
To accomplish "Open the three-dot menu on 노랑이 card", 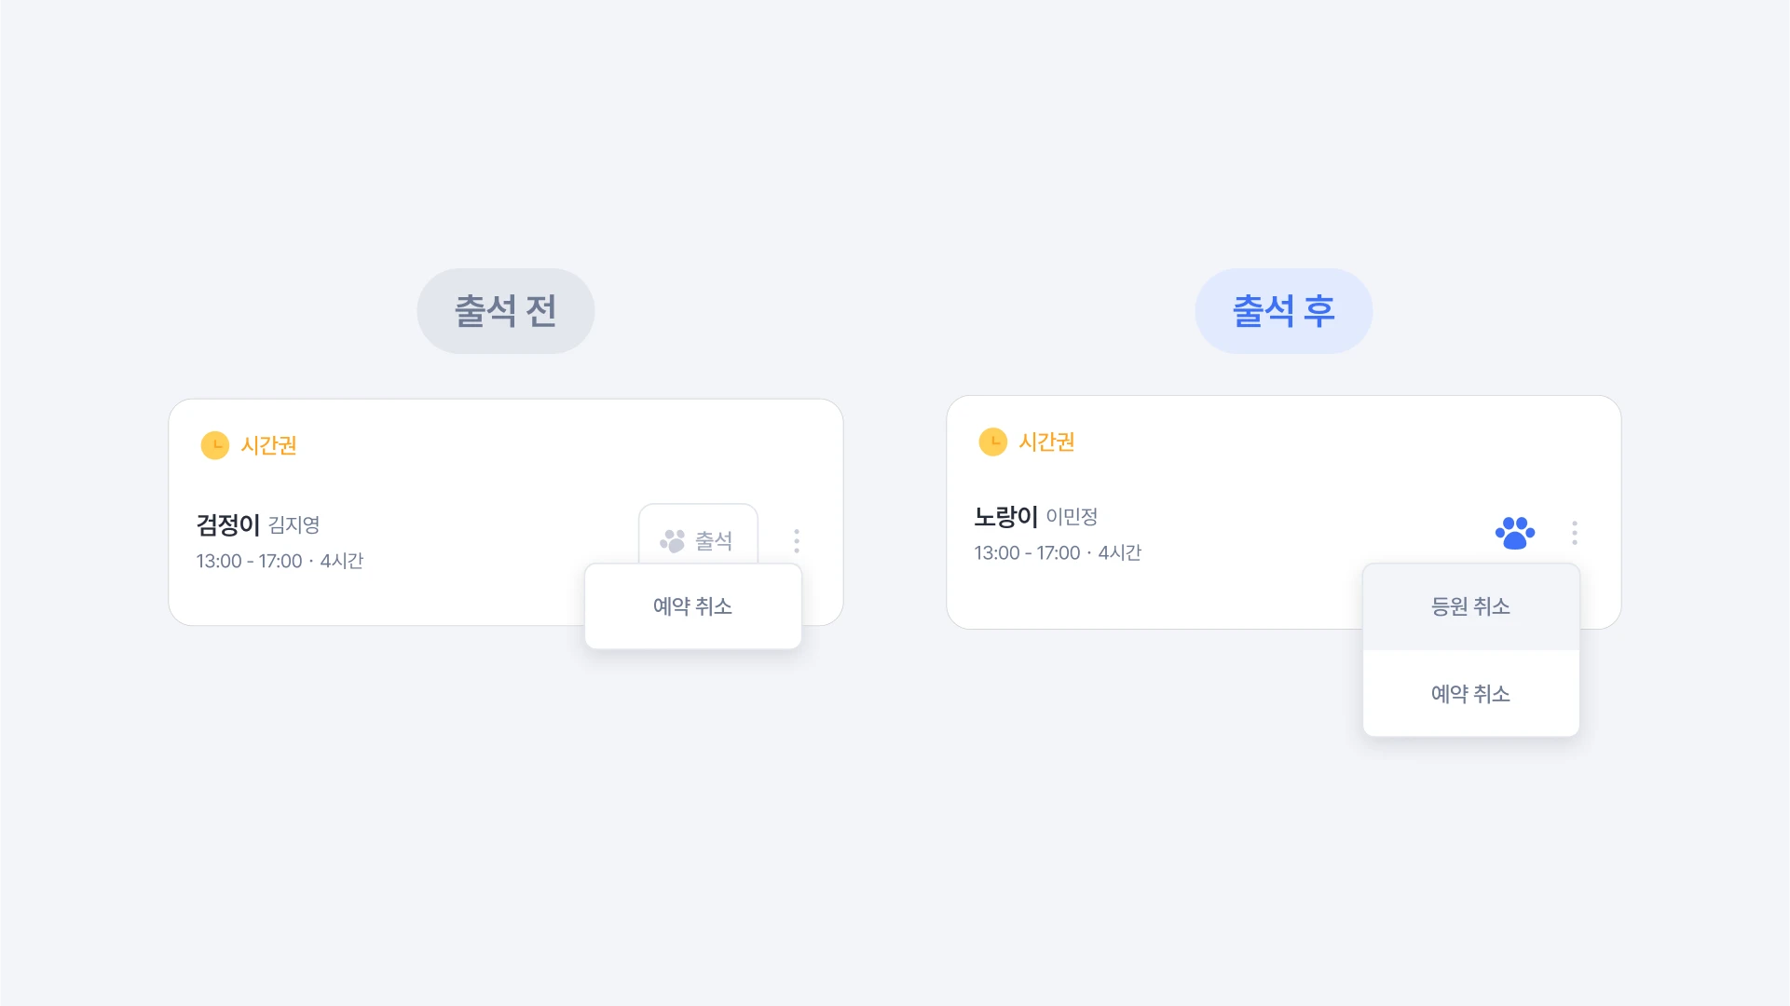I will [1575, 533].
